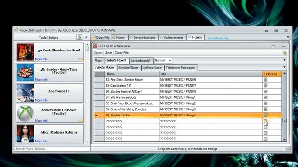Click the tag icon on Achievement Unlocker card
Viewport: 298px width, 167px height.
(81, 121)
